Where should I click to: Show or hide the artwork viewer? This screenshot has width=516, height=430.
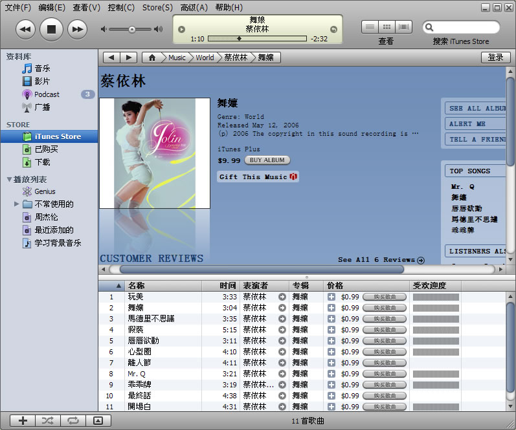coord(98,420)
